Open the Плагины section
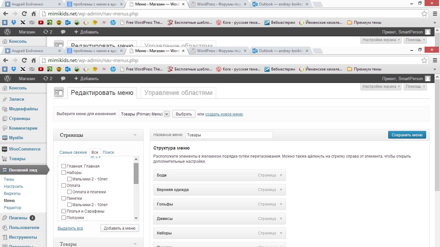 (18, 218)
